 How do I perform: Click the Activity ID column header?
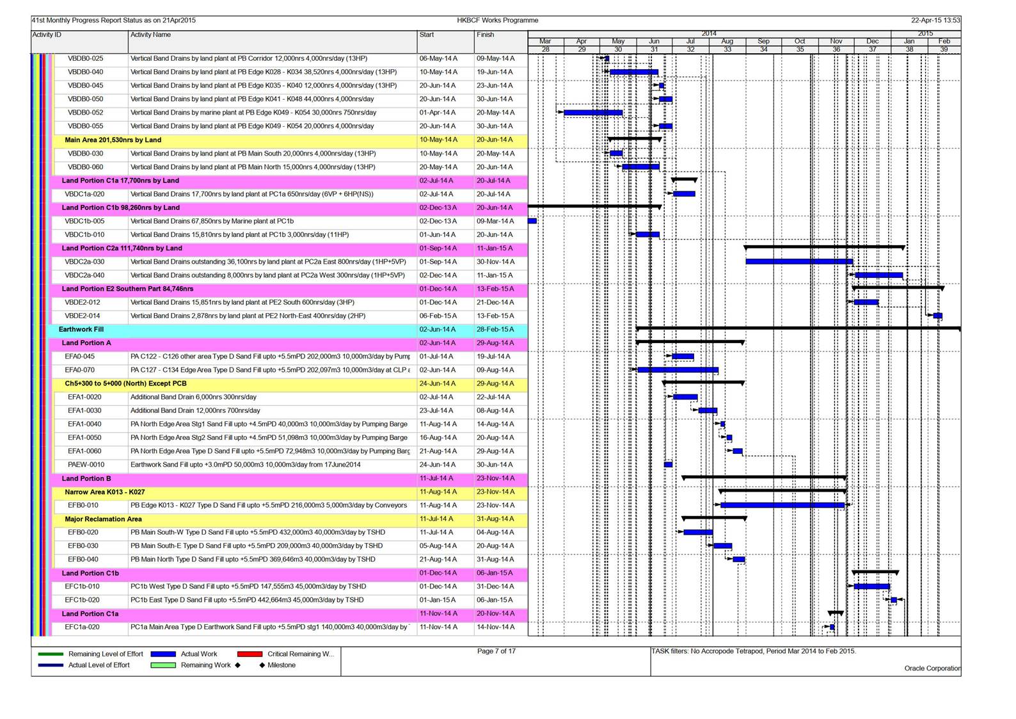click(79, 42)
